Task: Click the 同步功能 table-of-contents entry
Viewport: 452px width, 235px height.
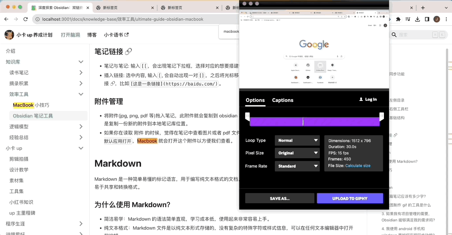Action: point(397,74)
